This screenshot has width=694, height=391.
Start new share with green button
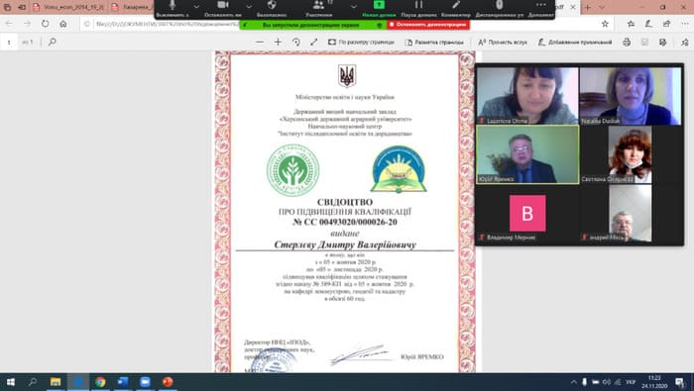[379, 8]
